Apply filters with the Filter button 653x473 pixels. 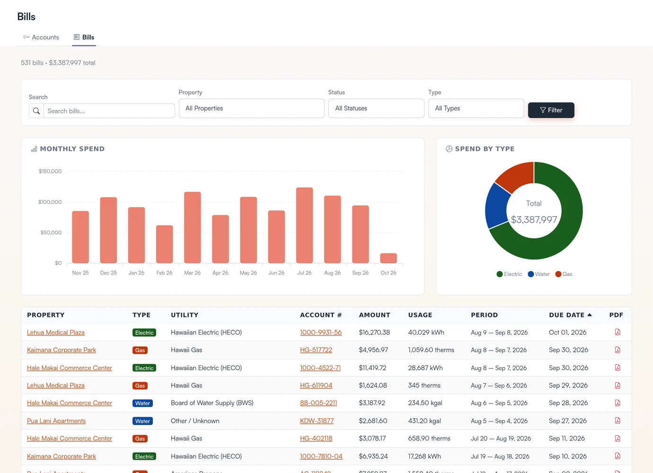coord(551,110)
